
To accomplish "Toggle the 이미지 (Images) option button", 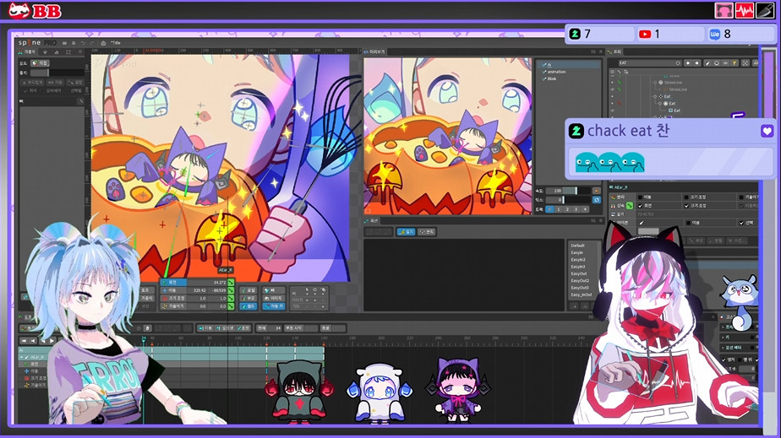I will tap(274, 298).
